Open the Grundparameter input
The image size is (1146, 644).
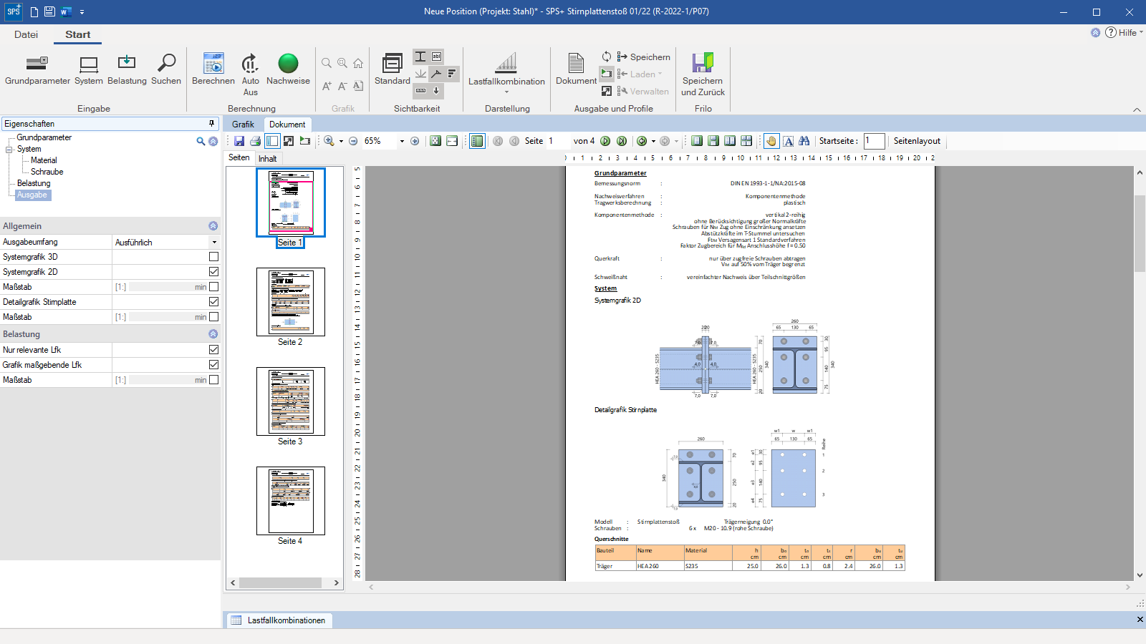point(37,70)
